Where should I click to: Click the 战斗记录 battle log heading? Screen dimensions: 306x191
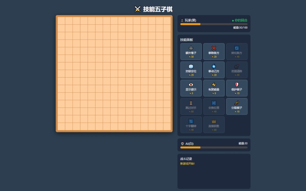click(186, 159)
